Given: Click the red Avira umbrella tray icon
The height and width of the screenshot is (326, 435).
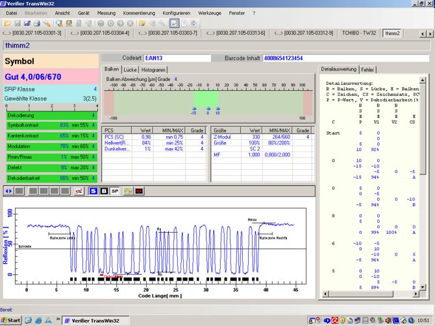Looking at the screenshot, I should pyautogui.click(x=335, y=320).
